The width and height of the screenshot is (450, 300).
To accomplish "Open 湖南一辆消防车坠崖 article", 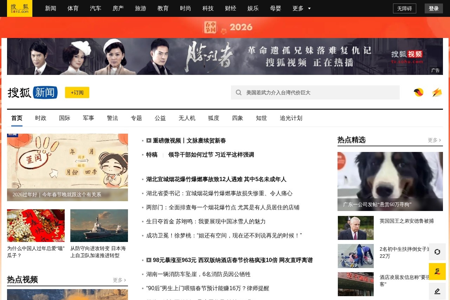I will click(x=198, y=274).
